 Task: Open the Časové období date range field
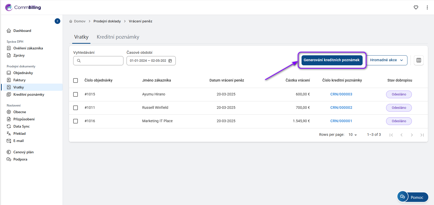(148, 61)
